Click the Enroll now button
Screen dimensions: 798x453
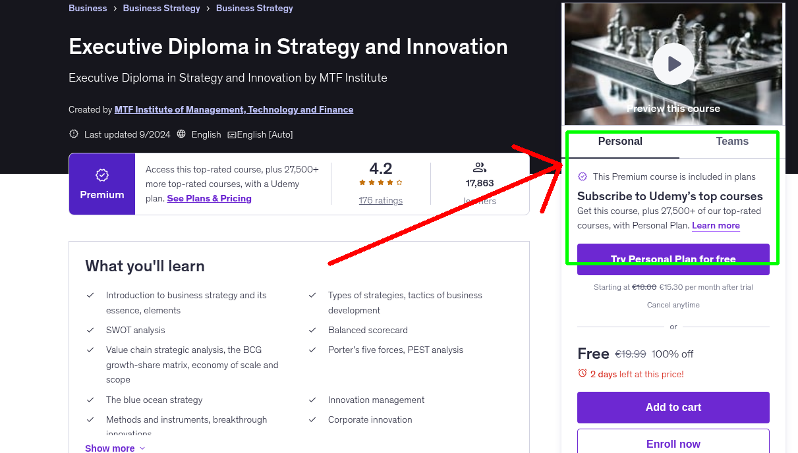click(673, 444)
